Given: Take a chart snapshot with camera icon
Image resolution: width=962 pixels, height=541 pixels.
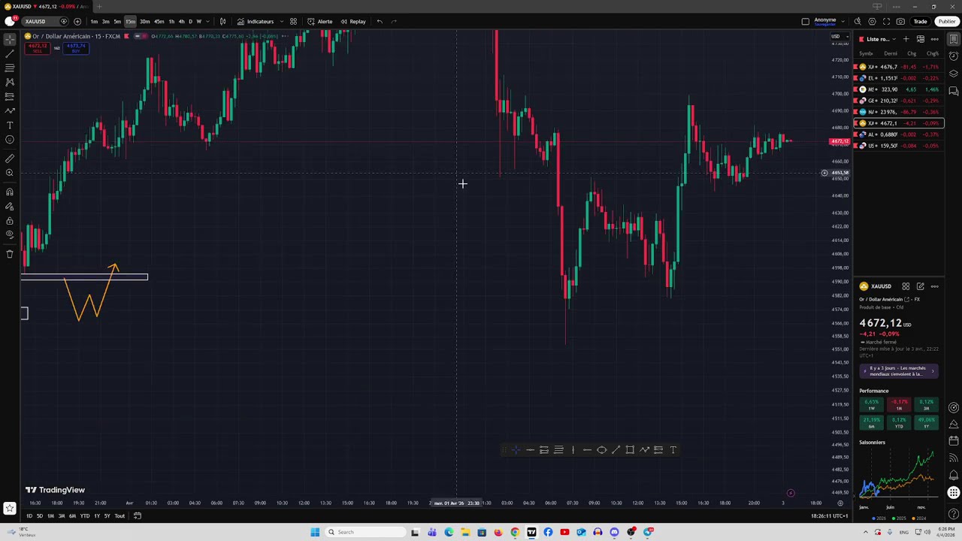Looking at the screenshot, I should tap(900, 21).
